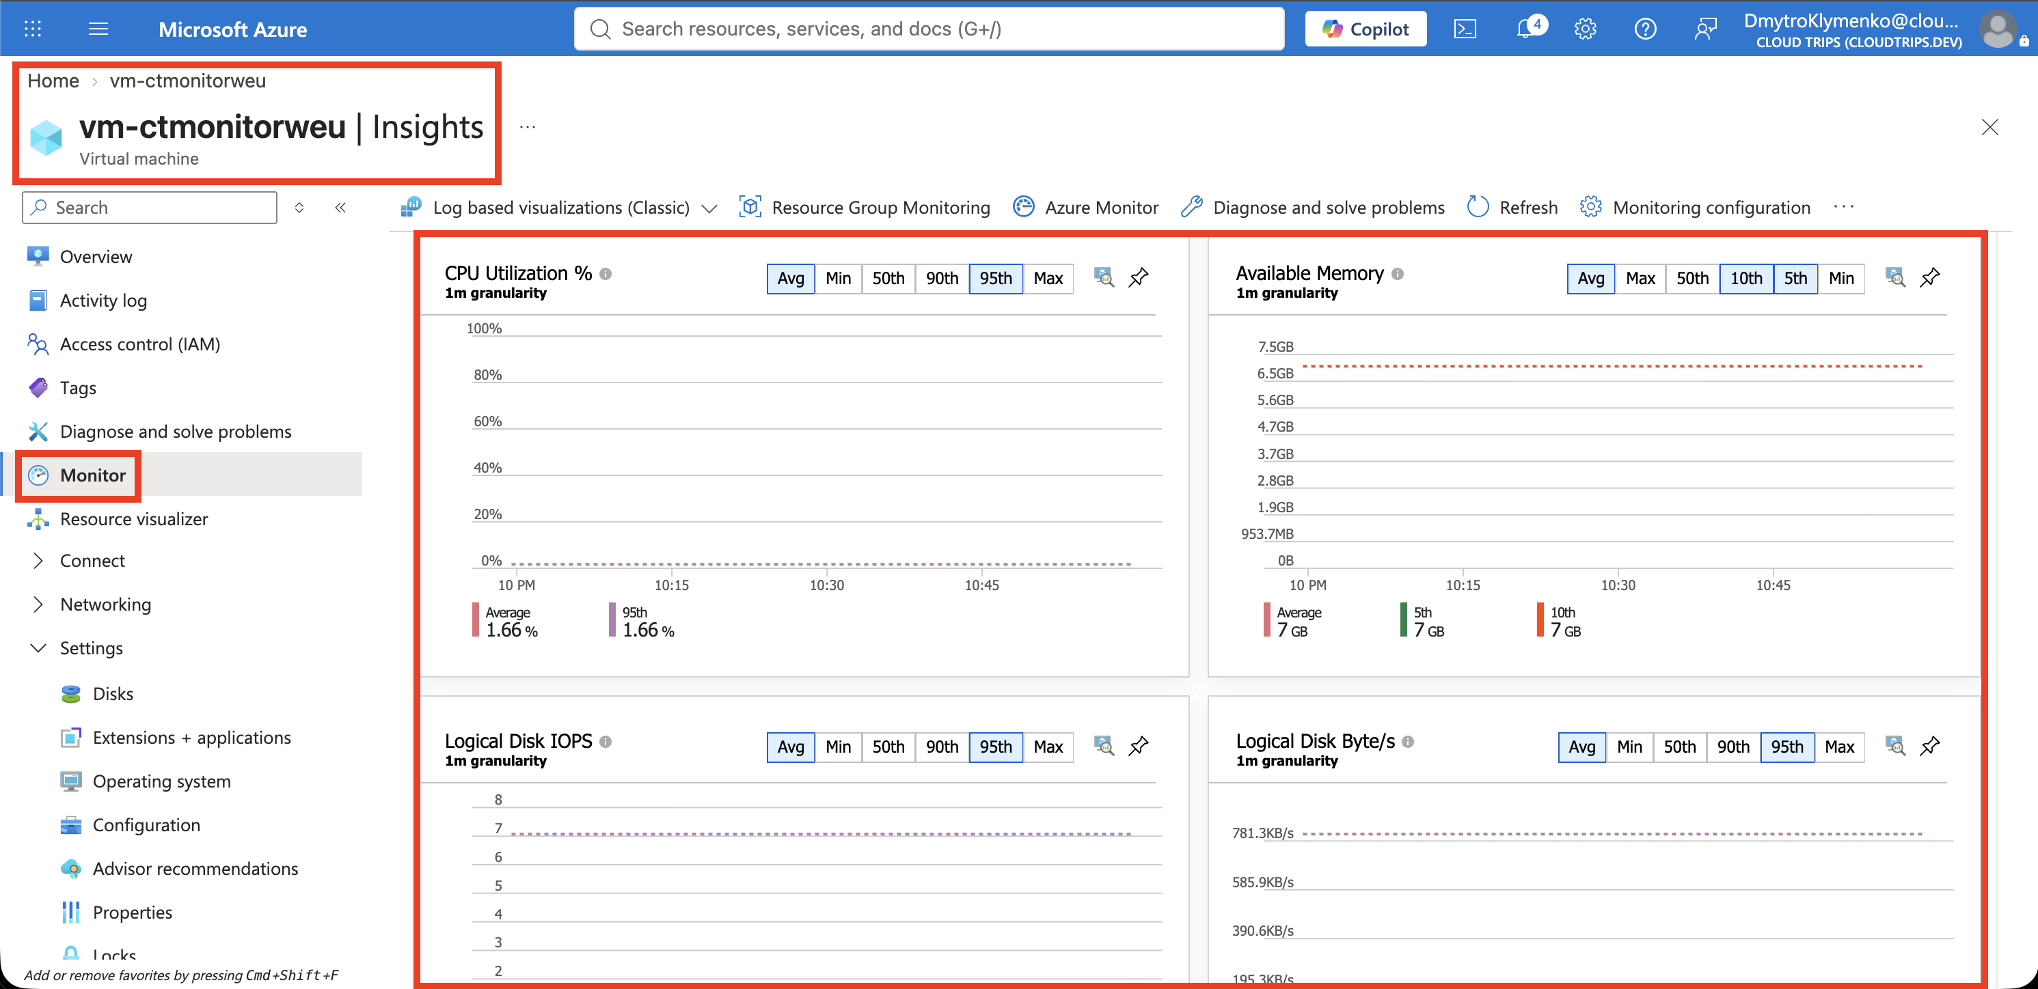Image resolution: width=2038 pixels, height=989 pixels.
Task: Refresh the insights view
Action: tap(1512, 208)
